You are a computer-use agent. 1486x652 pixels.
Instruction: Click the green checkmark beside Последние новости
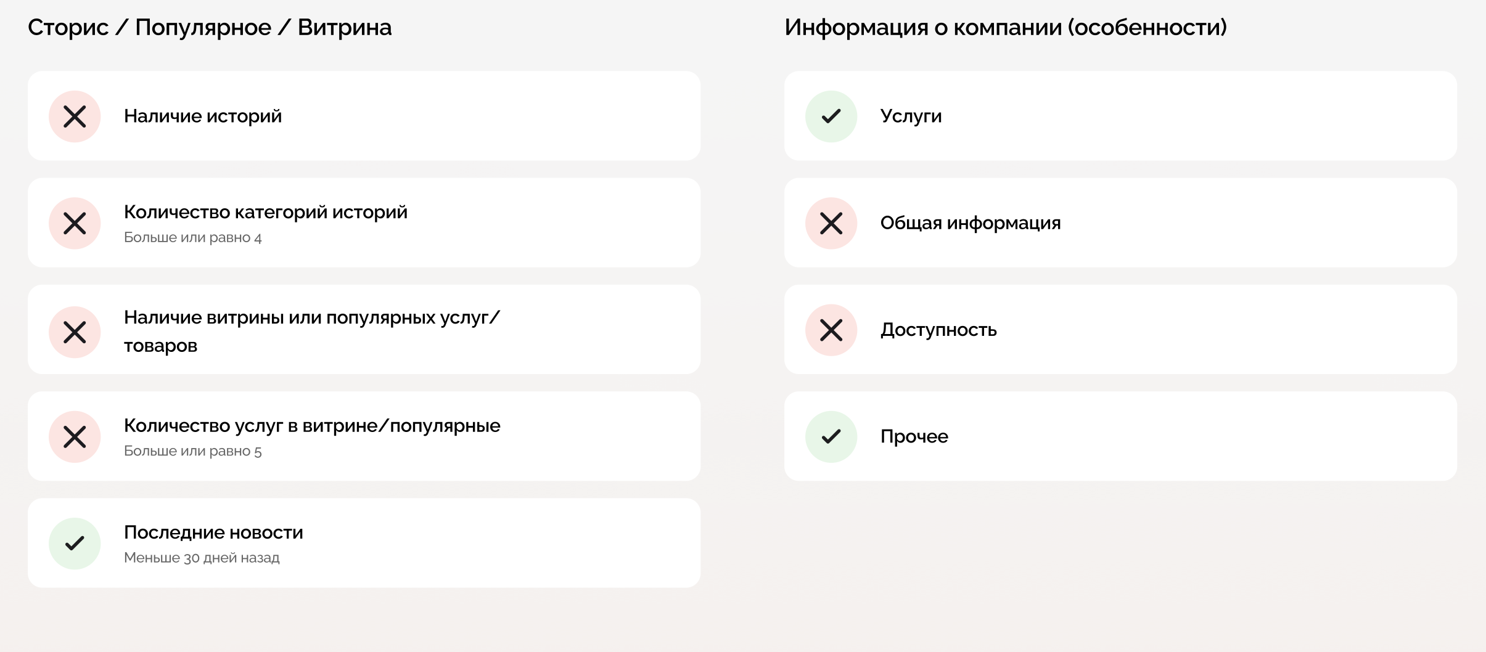click(x=75, y=543)
